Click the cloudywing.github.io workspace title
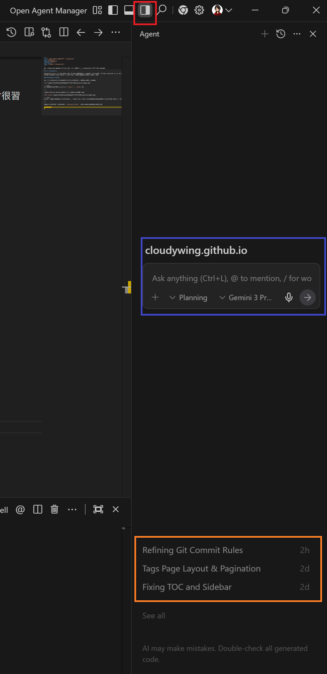 196,251
